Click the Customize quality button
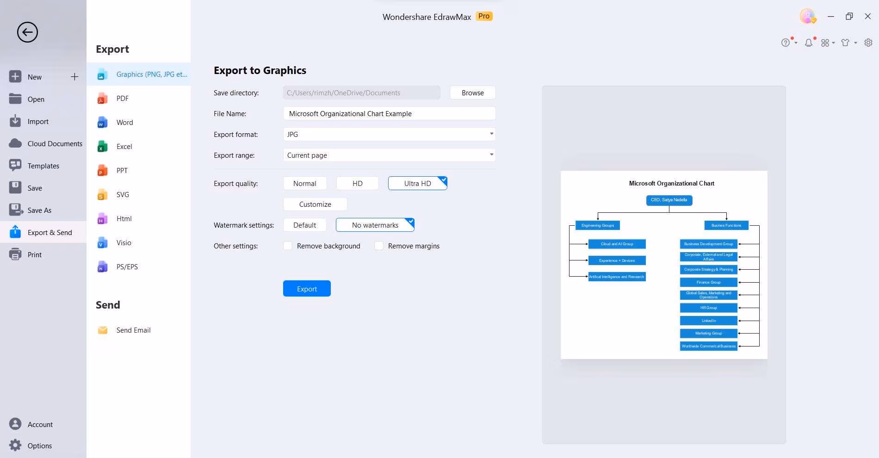The width and height of the screenshot is (879, 458). (x=315, y=204)
